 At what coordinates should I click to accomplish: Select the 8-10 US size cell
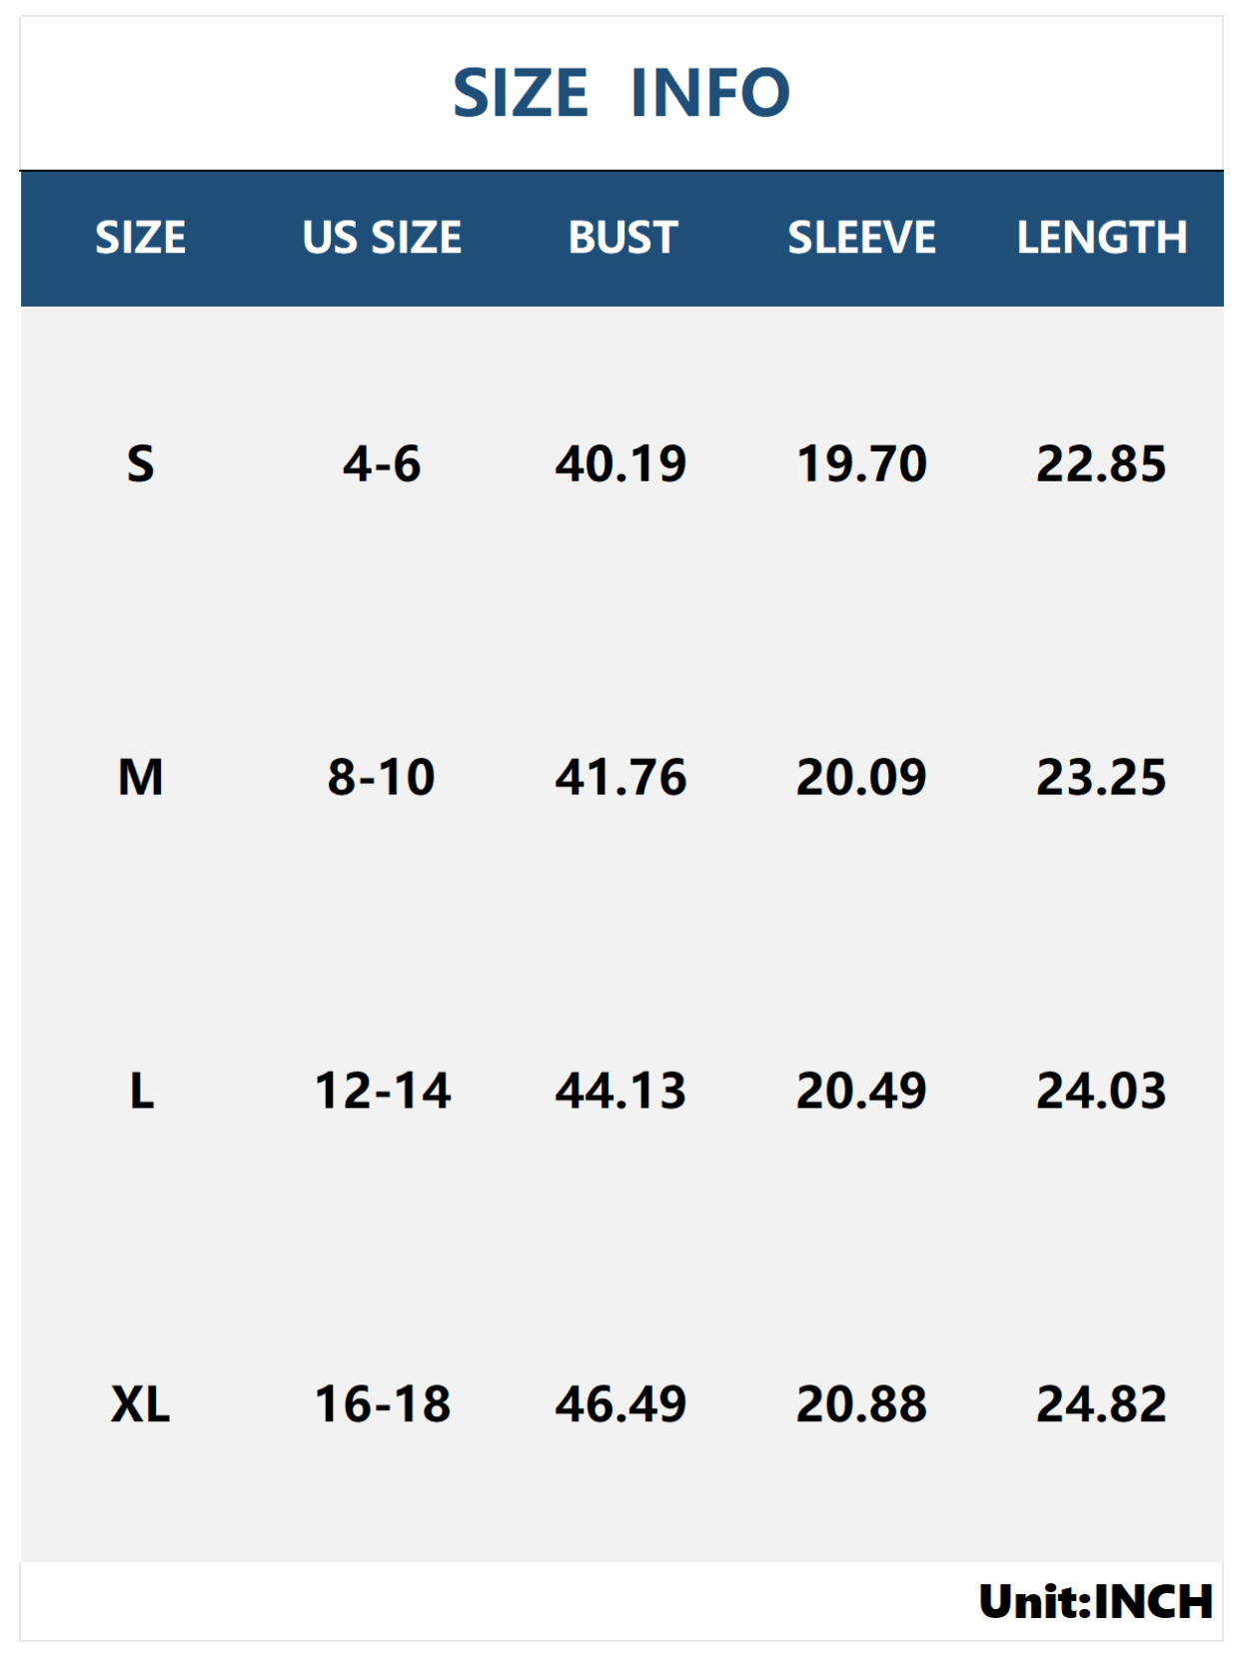[382, 777]
